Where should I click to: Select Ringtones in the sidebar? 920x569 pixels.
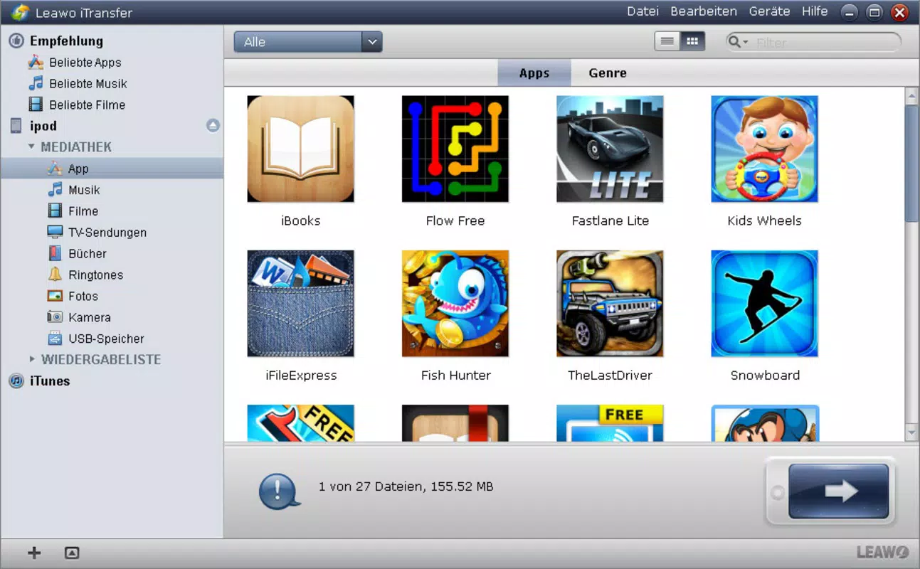point(95,275)
